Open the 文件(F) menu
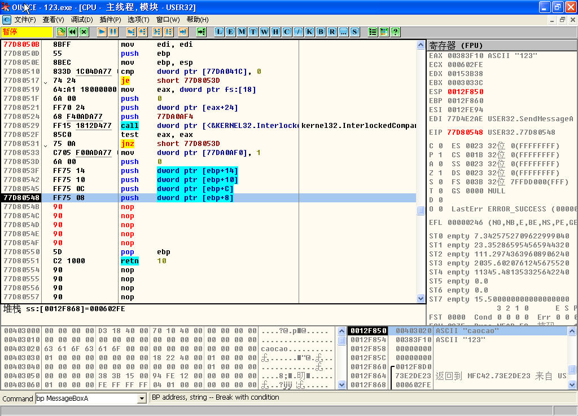The width and height of the screenshot is (578, 416). (25, 20)
